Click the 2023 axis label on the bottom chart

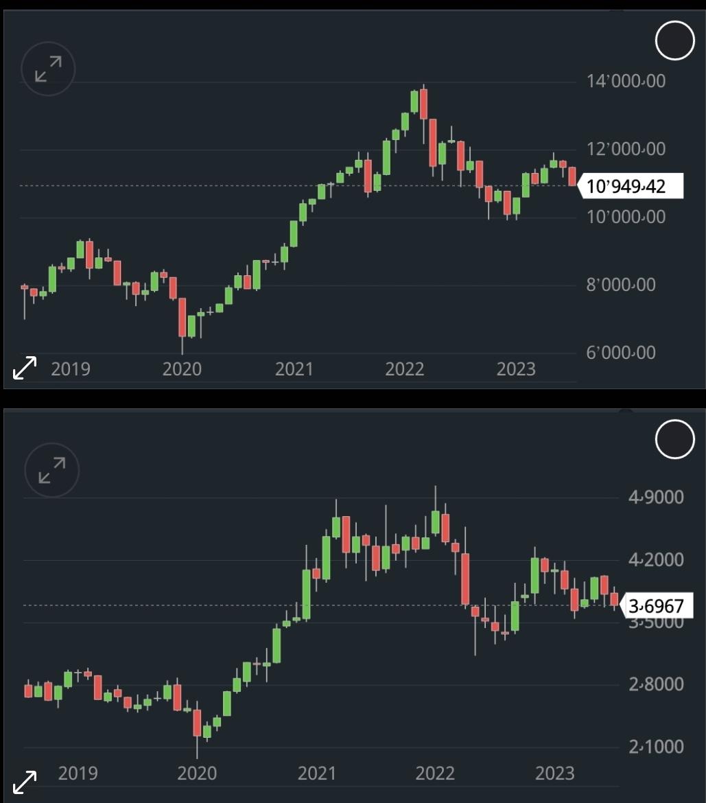coord(555,773)
